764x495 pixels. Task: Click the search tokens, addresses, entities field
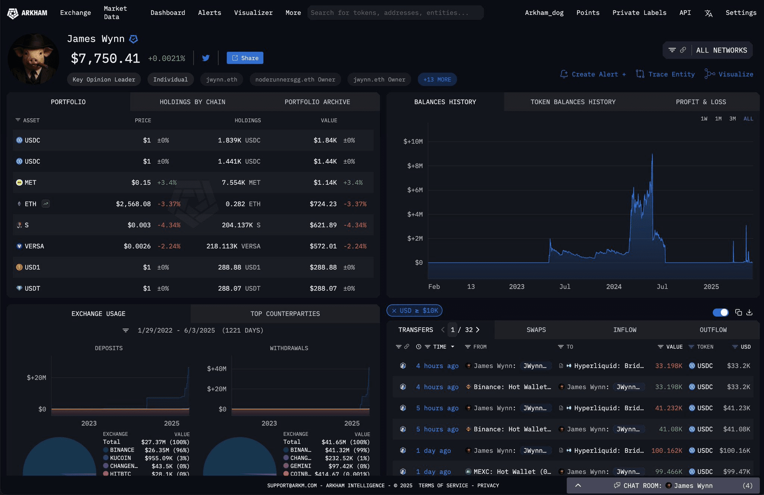point(395,13)
